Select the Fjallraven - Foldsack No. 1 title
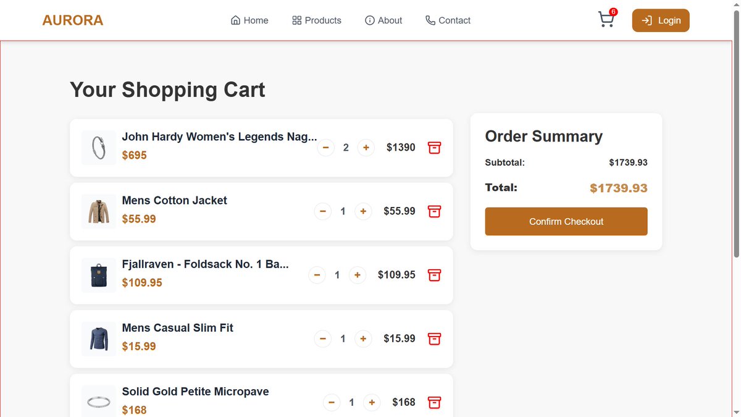 (205, 264)
